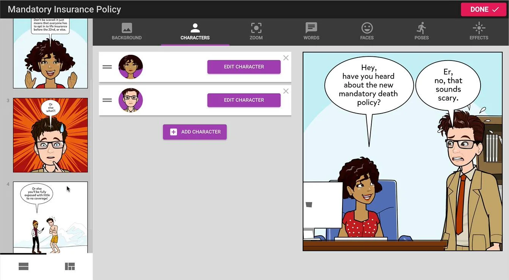Edit the curly-haired woman character
The width and height of the screenshot is (509, 280).
coord(244,67)
